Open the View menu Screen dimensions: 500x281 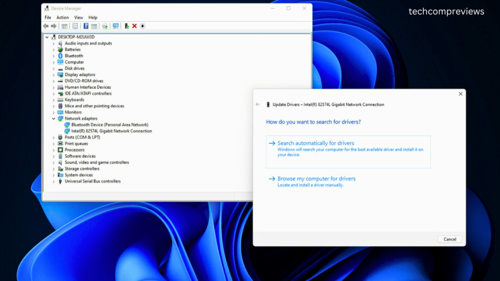point(79,18)
